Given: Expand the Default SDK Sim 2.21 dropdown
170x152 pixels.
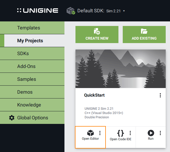Looking at the screenshot, I should pos(124,11).
